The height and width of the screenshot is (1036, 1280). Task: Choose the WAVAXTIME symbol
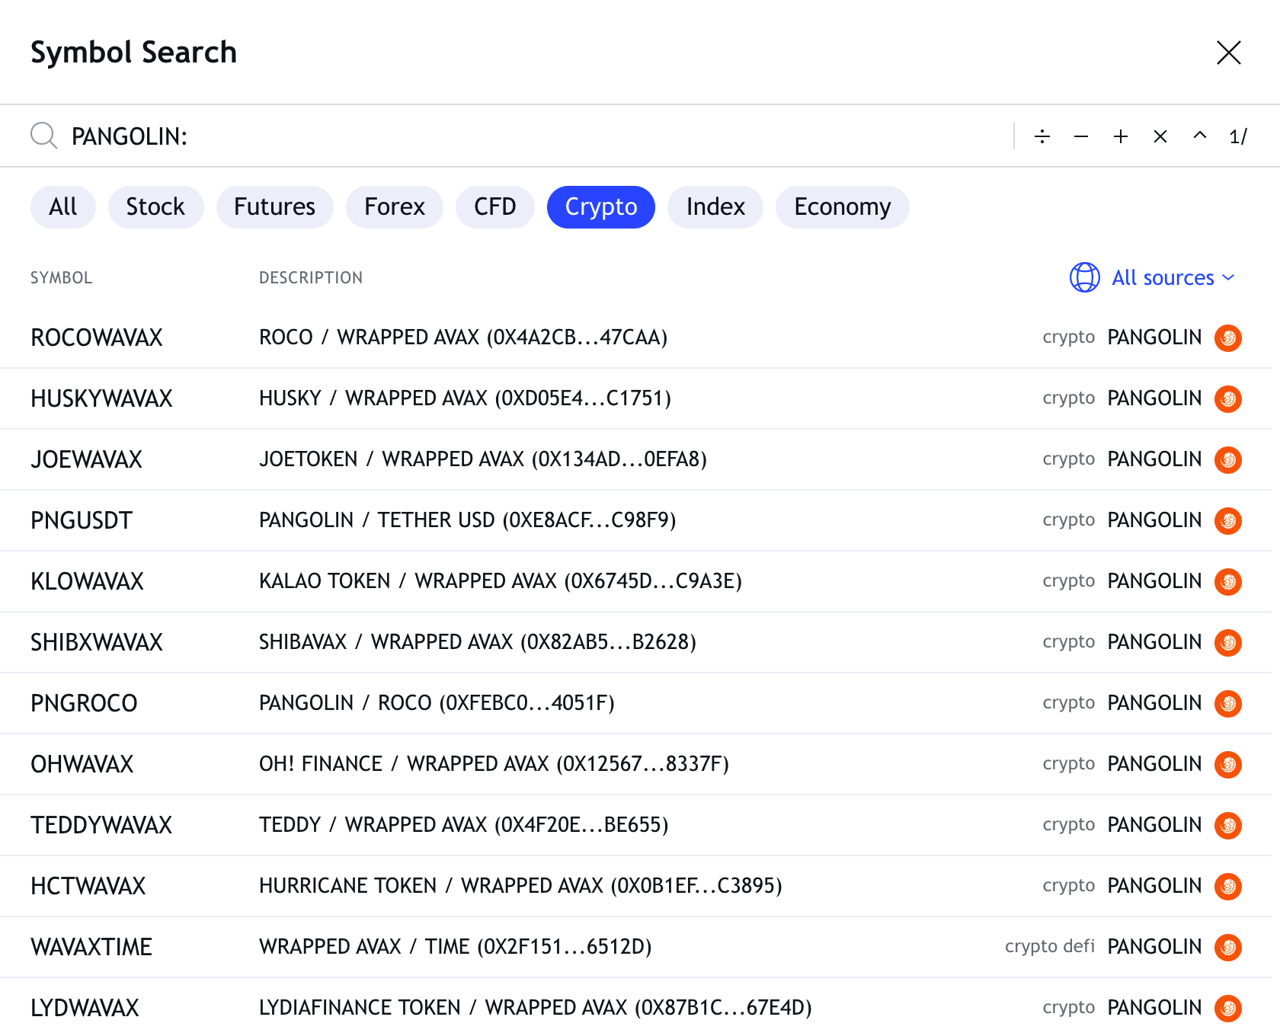[x=91, y=947]
